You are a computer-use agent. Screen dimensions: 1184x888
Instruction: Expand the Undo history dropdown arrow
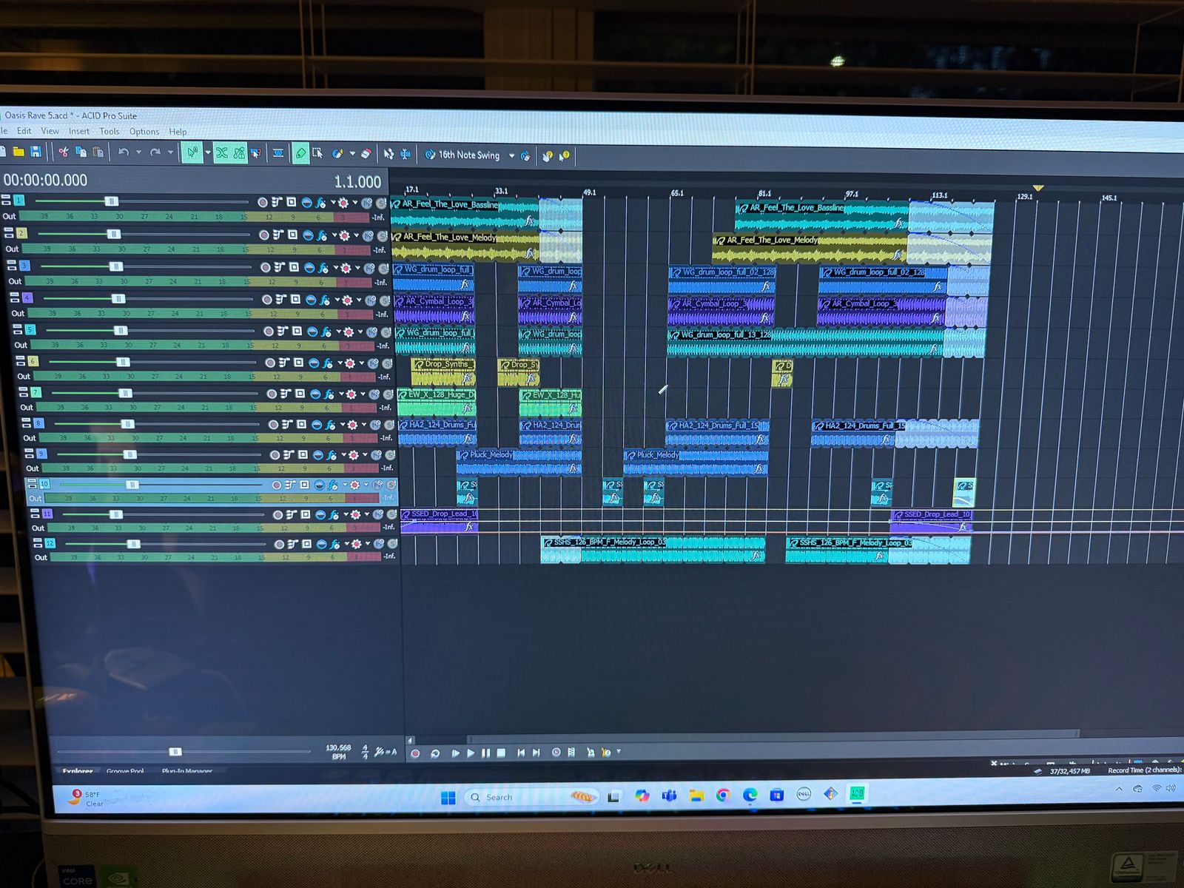pyautogui.click(x=138, y=153)
